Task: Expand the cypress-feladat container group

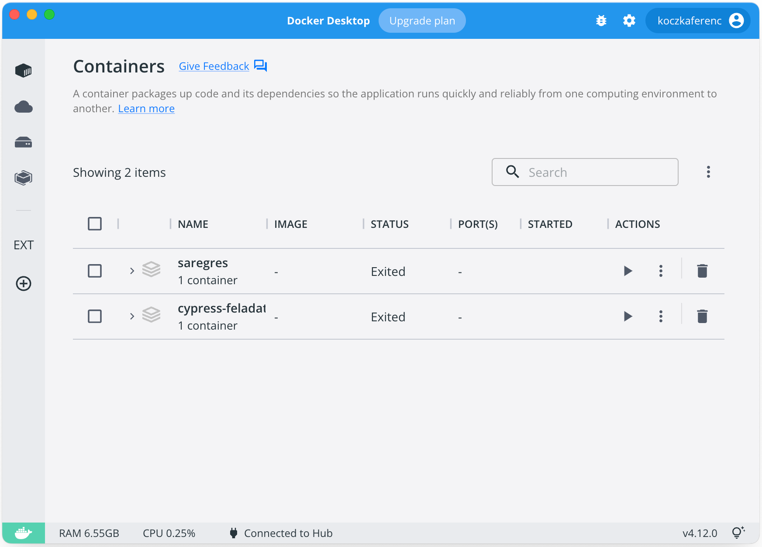Action: 132,317
